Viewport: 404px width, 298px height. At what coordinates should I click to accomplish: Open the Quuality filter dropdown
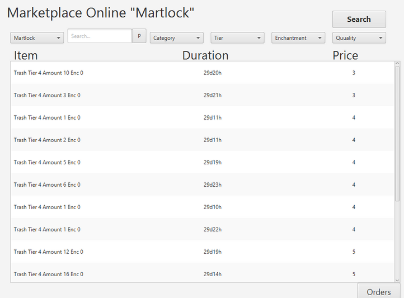click(x=359, y=38)
